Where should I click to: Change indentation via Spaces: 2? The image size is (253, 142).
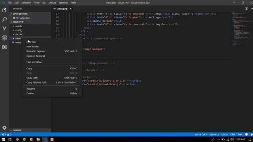click(x=214, y=135)
